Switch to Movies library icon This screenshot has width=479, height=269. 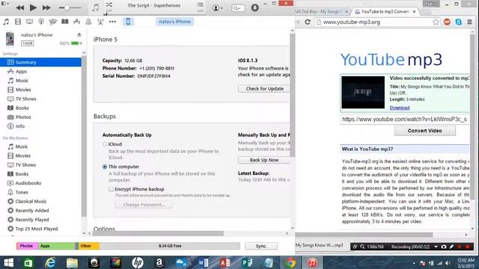(x=18, y=22)
